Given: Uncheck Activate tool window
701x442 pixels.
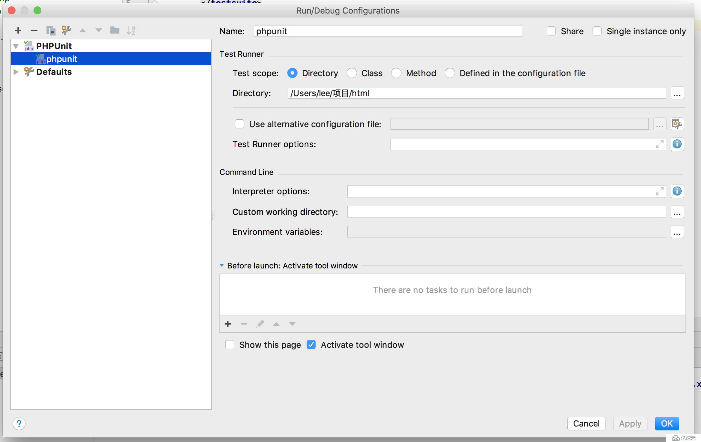Looking at the screenshot, I should pos(311,345).
